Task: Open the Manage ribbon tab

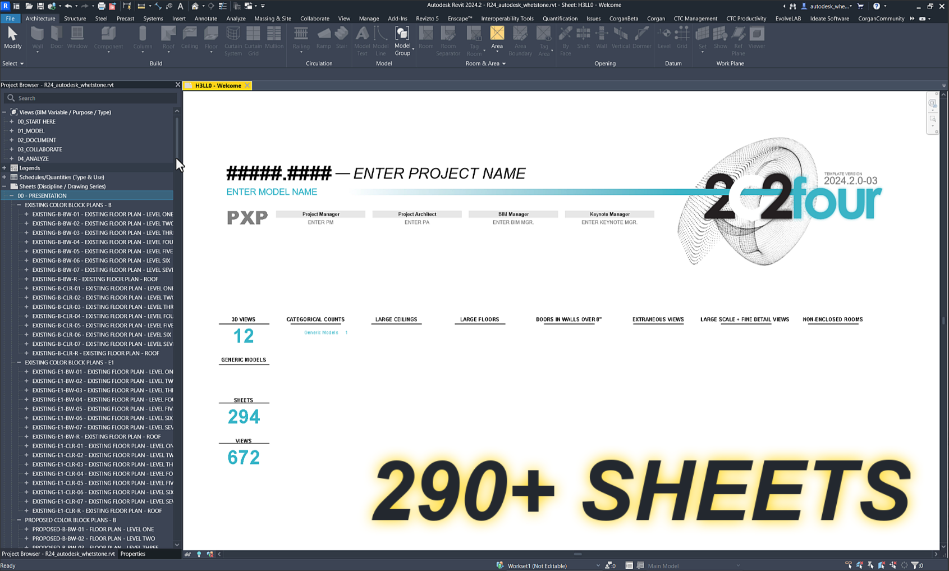Action: pos(369,19)
